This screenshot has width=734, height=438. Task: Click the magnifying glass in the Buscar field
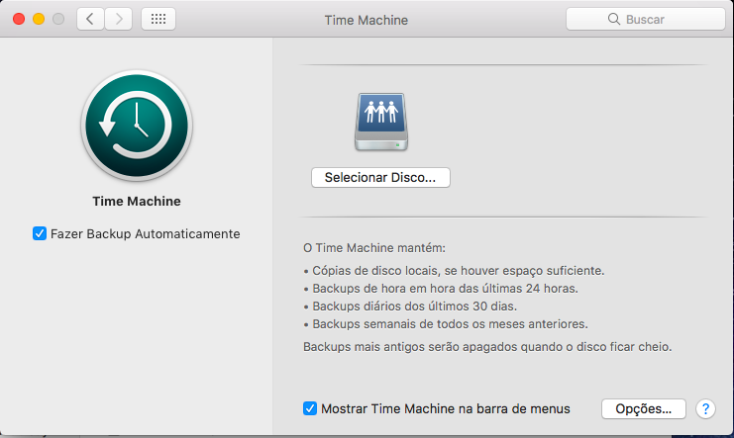[618, 19]
